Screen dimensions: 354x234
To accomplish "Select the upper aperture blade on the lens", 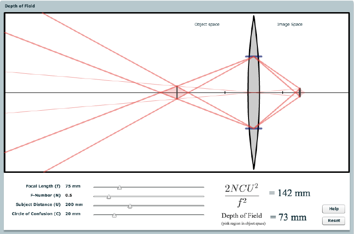I will (253, 57).
